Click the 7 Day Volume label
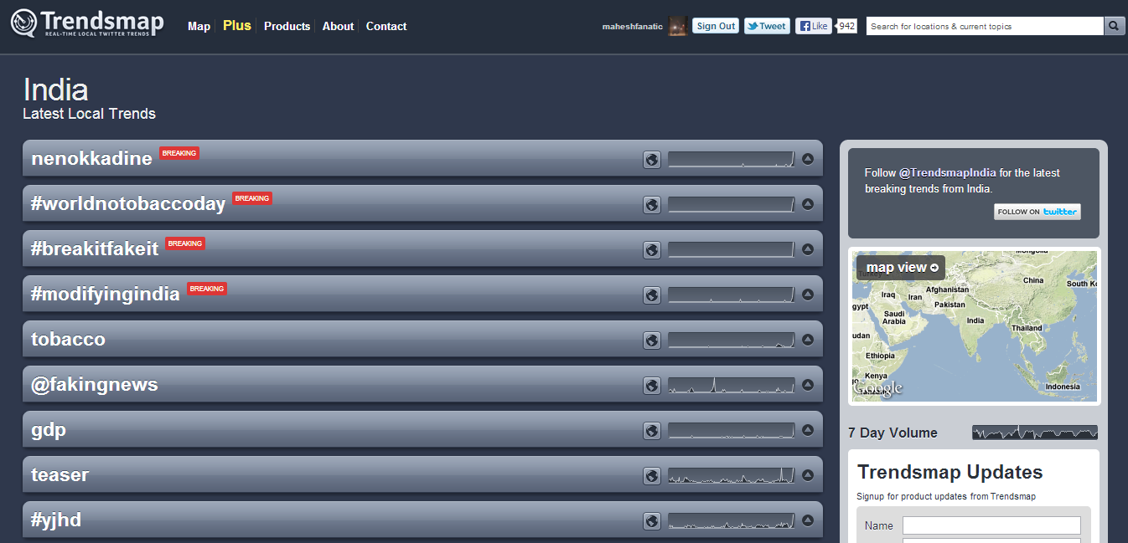Viewport: 1128px width, 543px height. (x=893, y=433)
